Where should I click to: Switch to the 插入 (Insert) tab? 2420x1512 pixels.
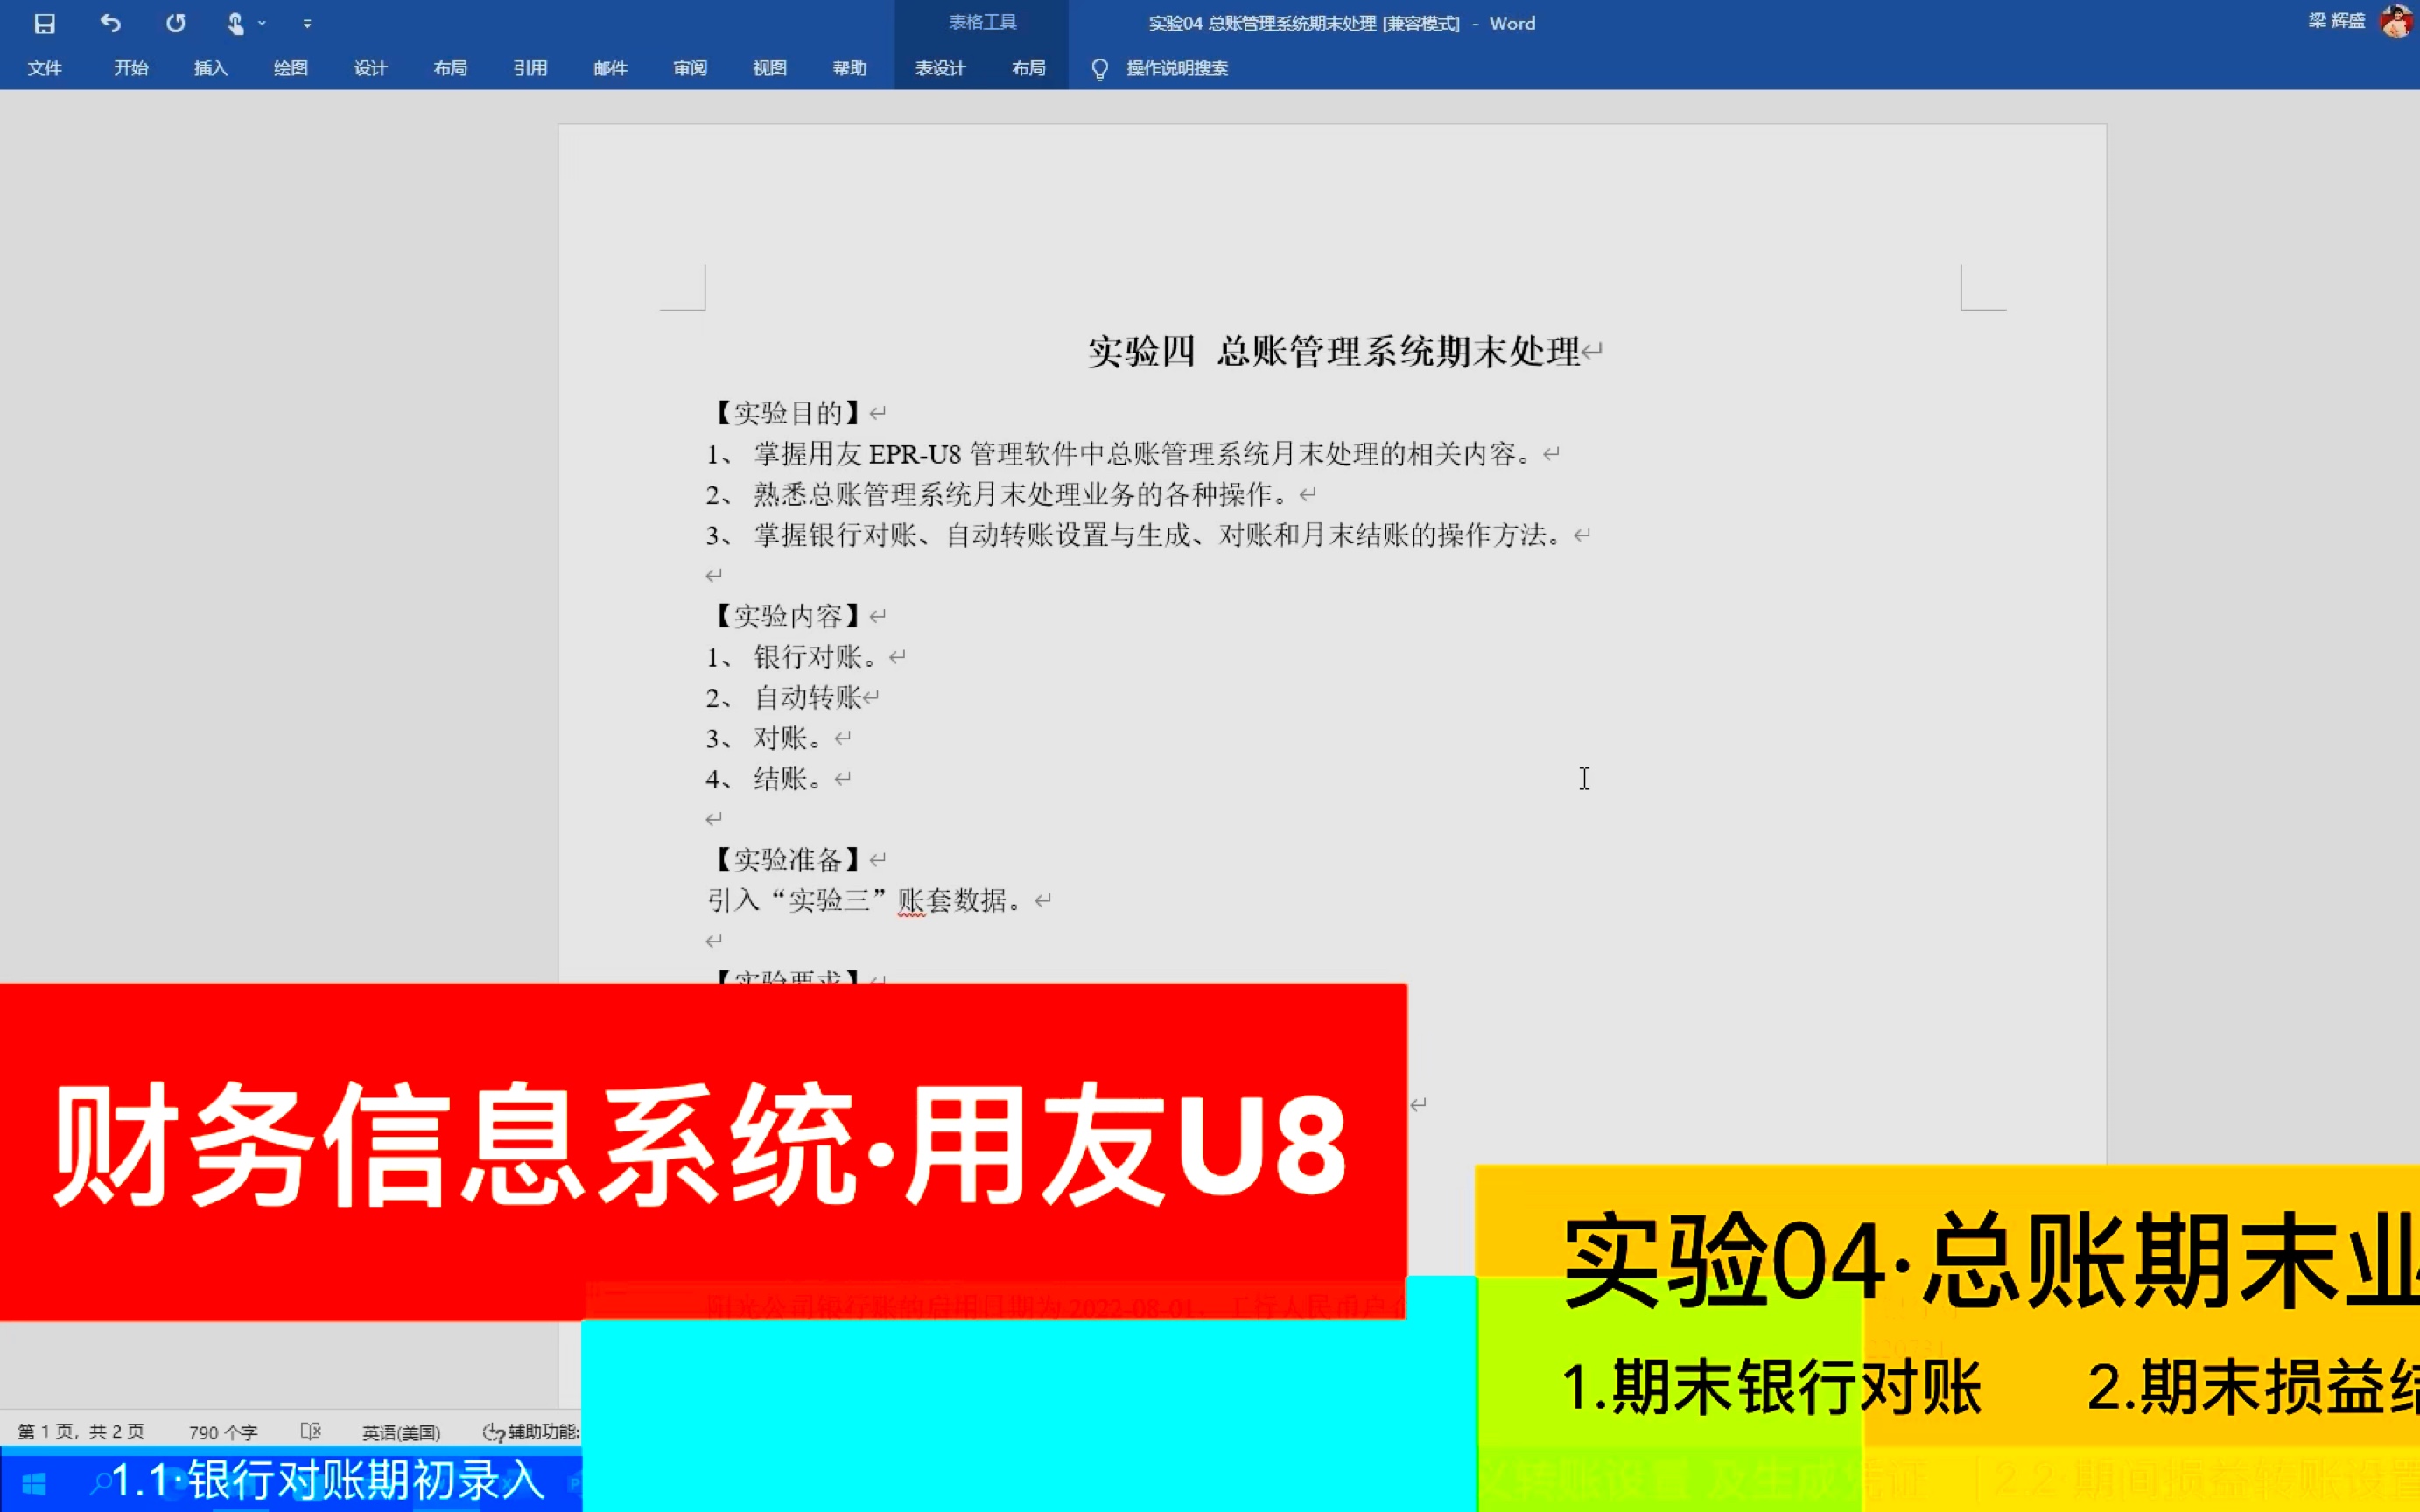[x=211, y=68]
